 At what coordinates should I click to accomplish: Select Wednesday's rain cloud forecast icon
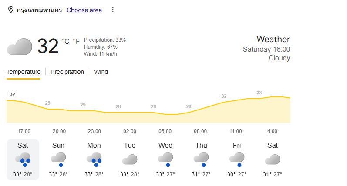[x=165, y=159]
